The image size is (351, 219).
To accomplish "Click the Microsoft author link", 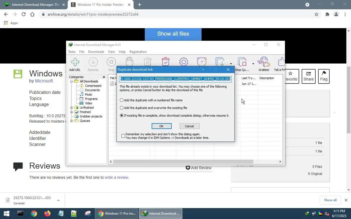I will (44, 81).
